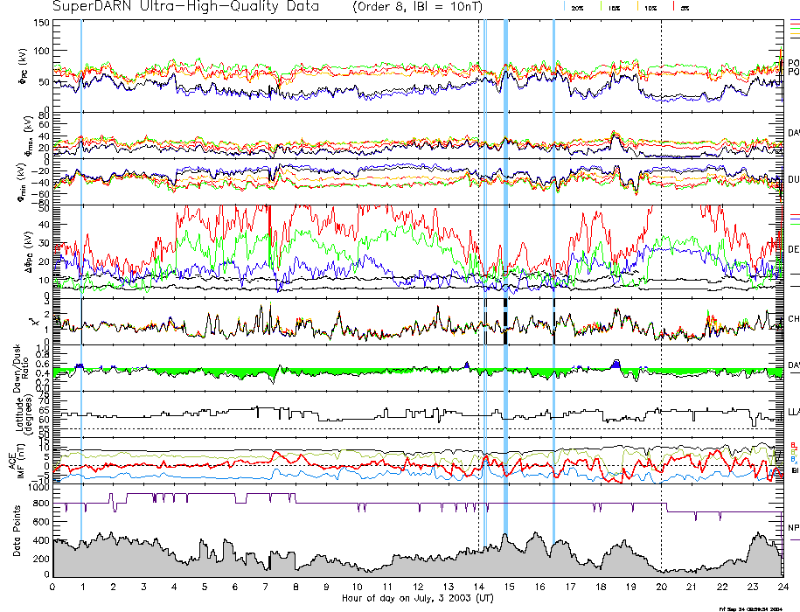
Task: Click the thick blue highlight bar near hour 15
Action: click(x=505, y=278)
